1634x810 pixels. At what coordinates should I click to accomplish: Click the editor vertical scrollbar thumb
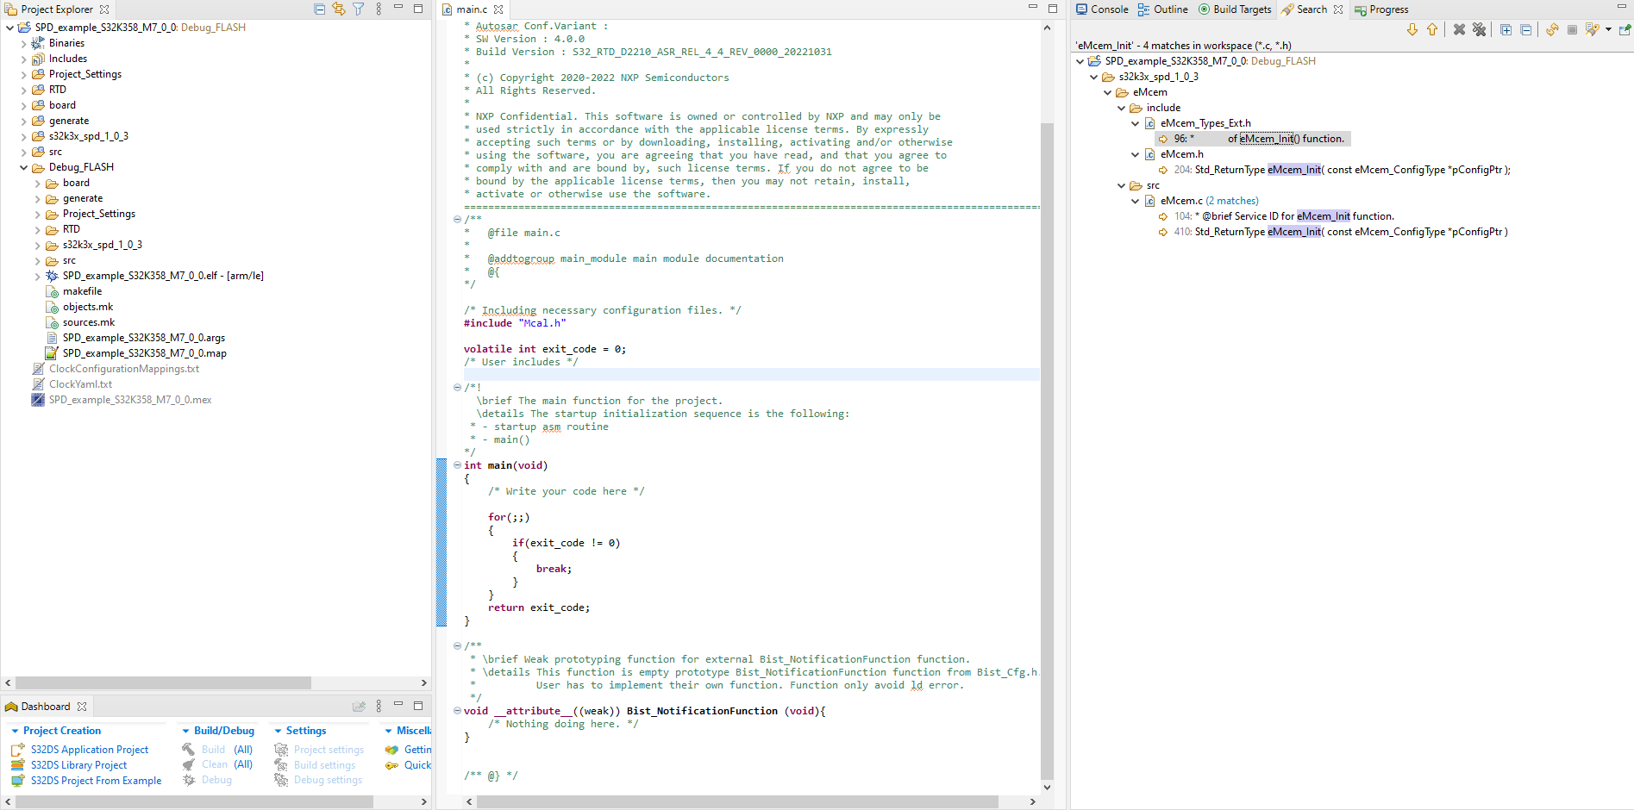[1047, 451]
